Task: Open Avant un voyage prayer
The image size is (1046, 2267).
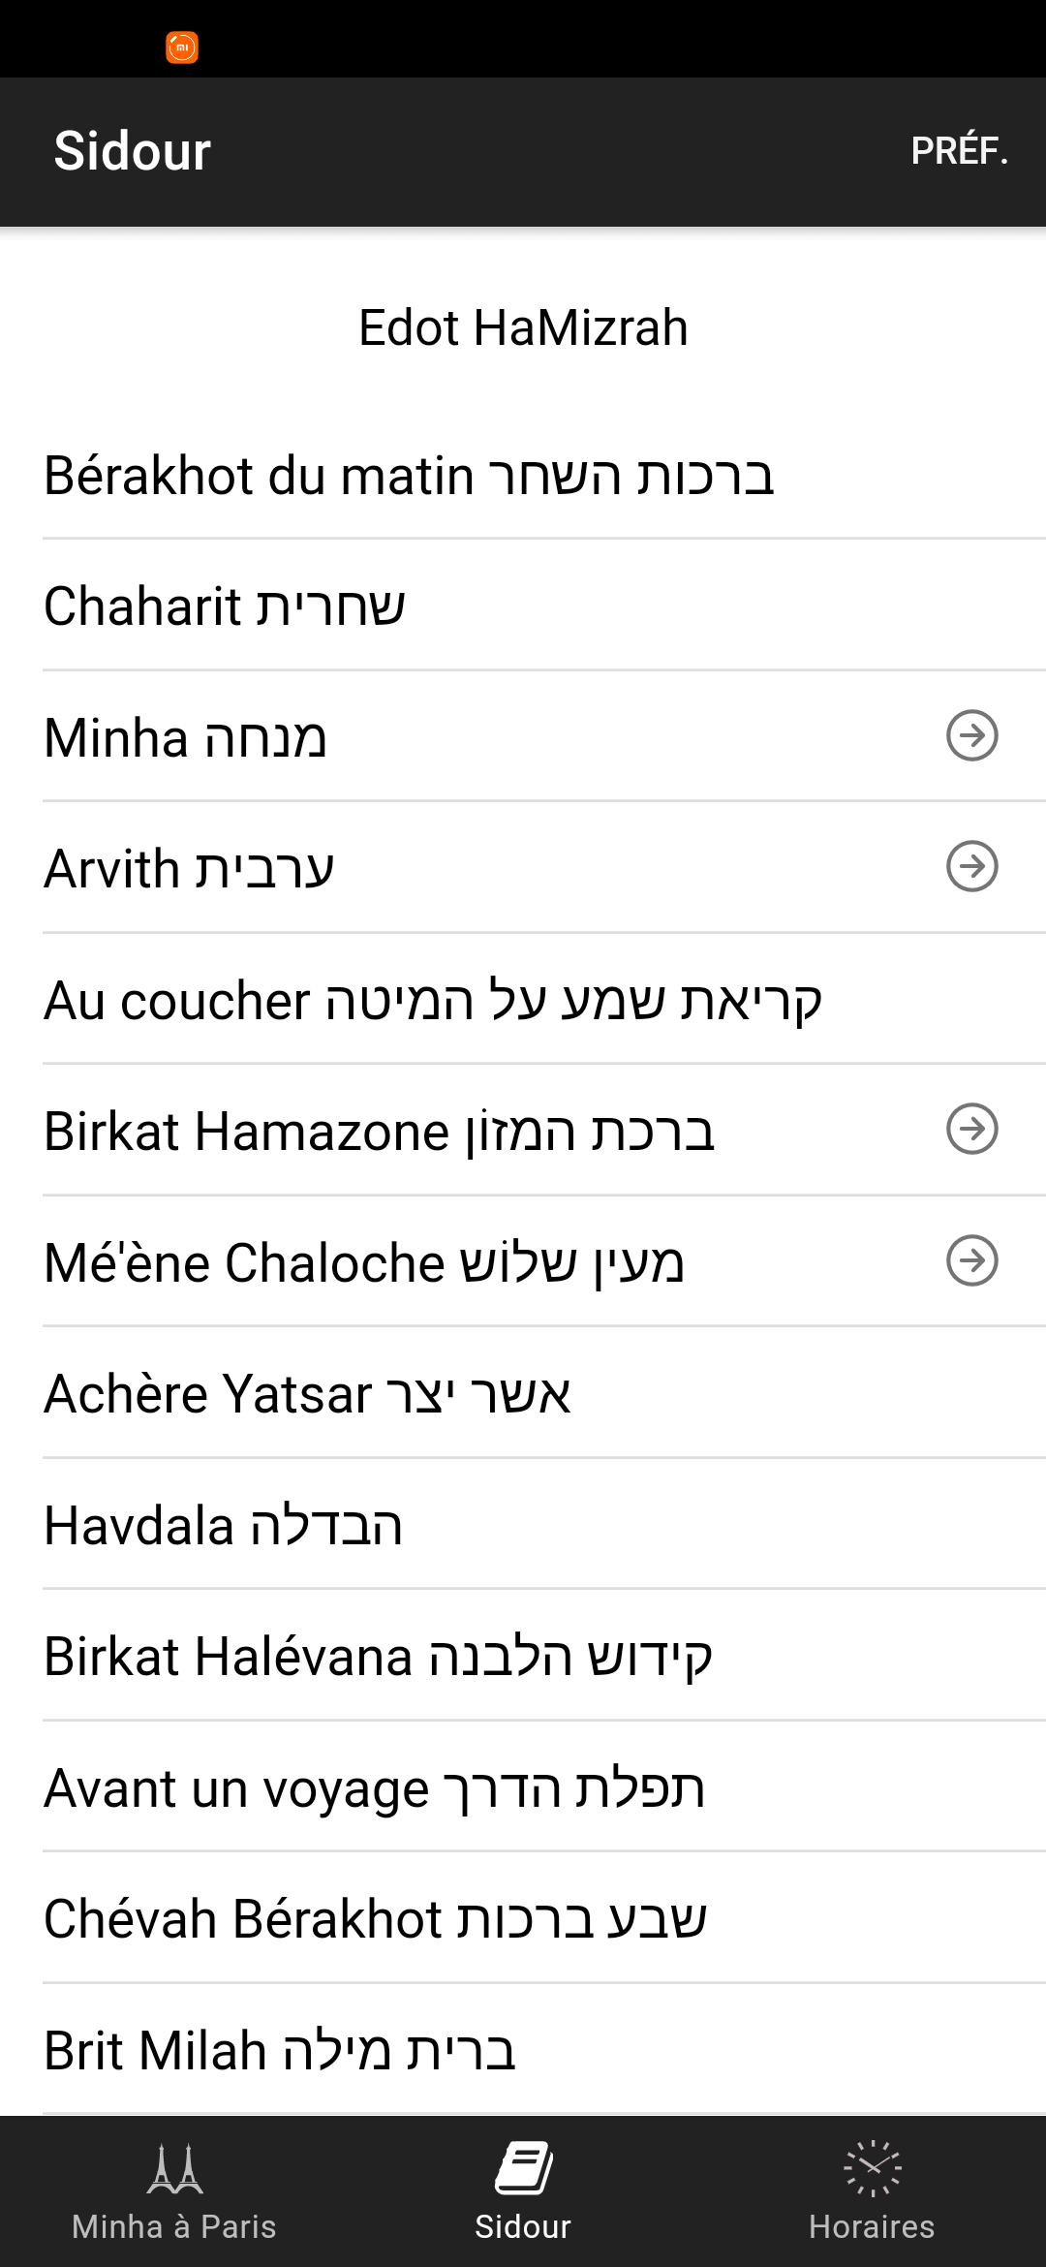Action: [x=523, y=1787]
